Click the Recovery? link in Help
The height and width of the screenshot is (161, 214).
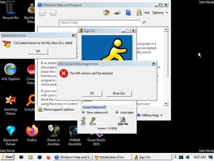pyautogui.click(x=143, y=104)
